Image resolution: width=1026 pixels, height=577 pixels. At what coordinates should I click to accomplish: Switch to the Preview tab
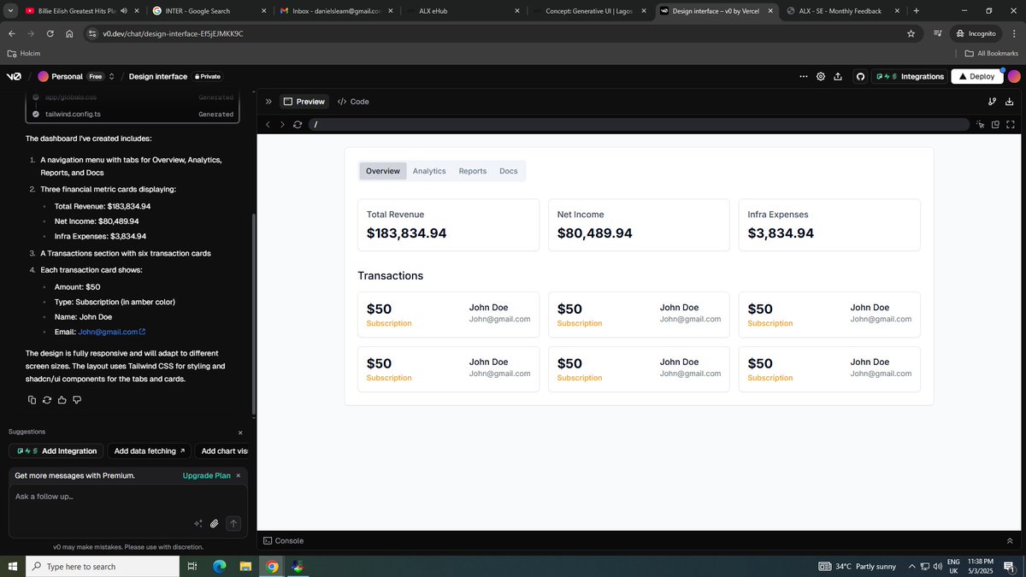pos(304,101)
